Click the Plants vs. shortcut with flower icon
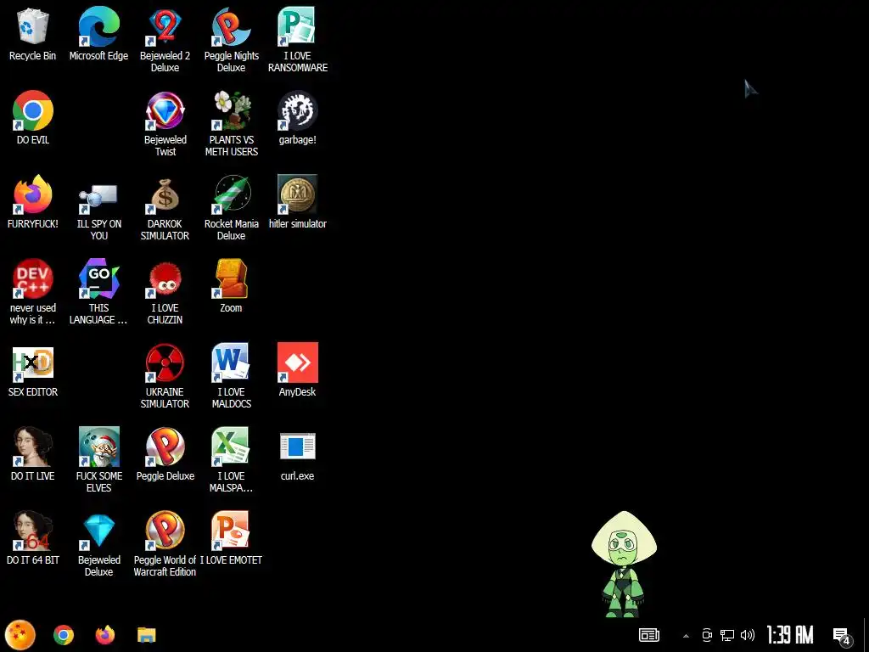 (231, 124)
